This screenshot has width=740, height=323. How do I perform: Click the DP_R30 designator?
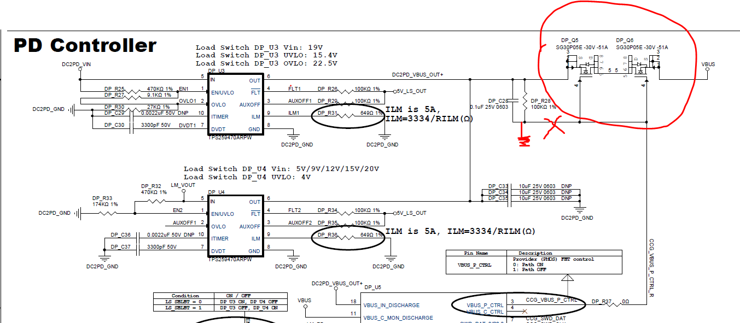pyautogui.click(x=115, y=107)
